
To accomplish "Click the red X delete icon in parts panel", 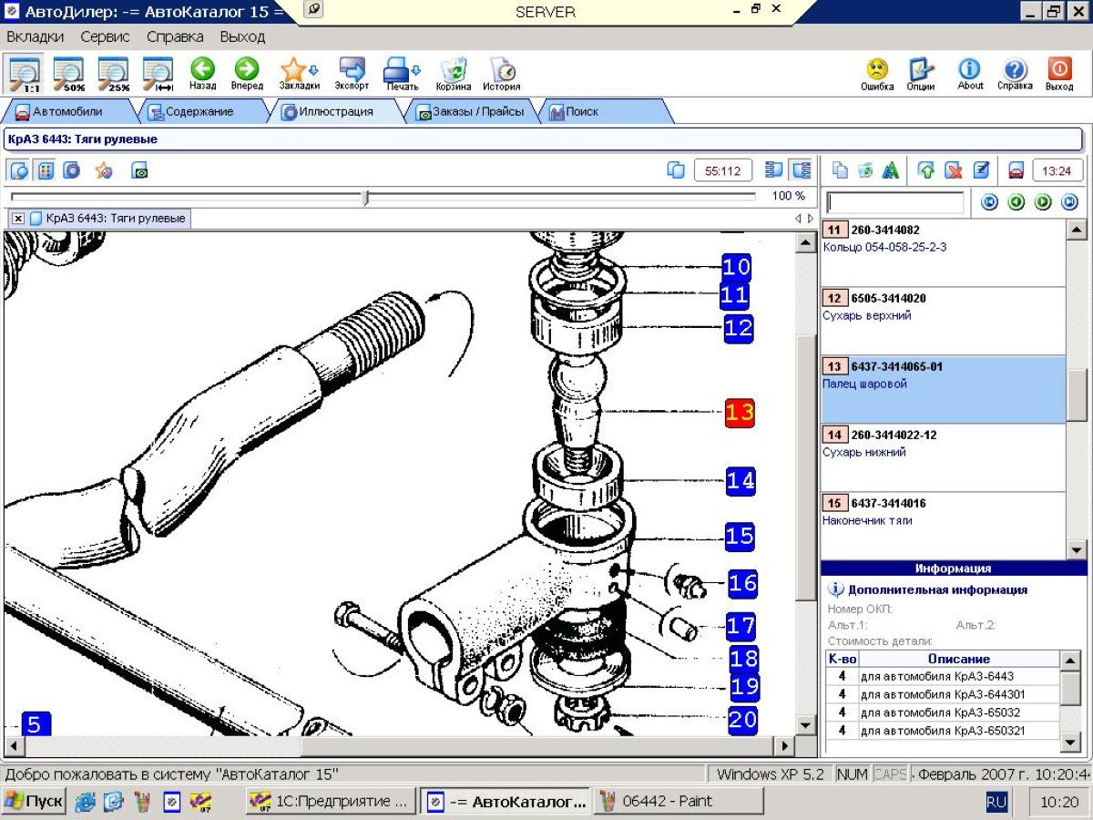I will coord(954,170).
